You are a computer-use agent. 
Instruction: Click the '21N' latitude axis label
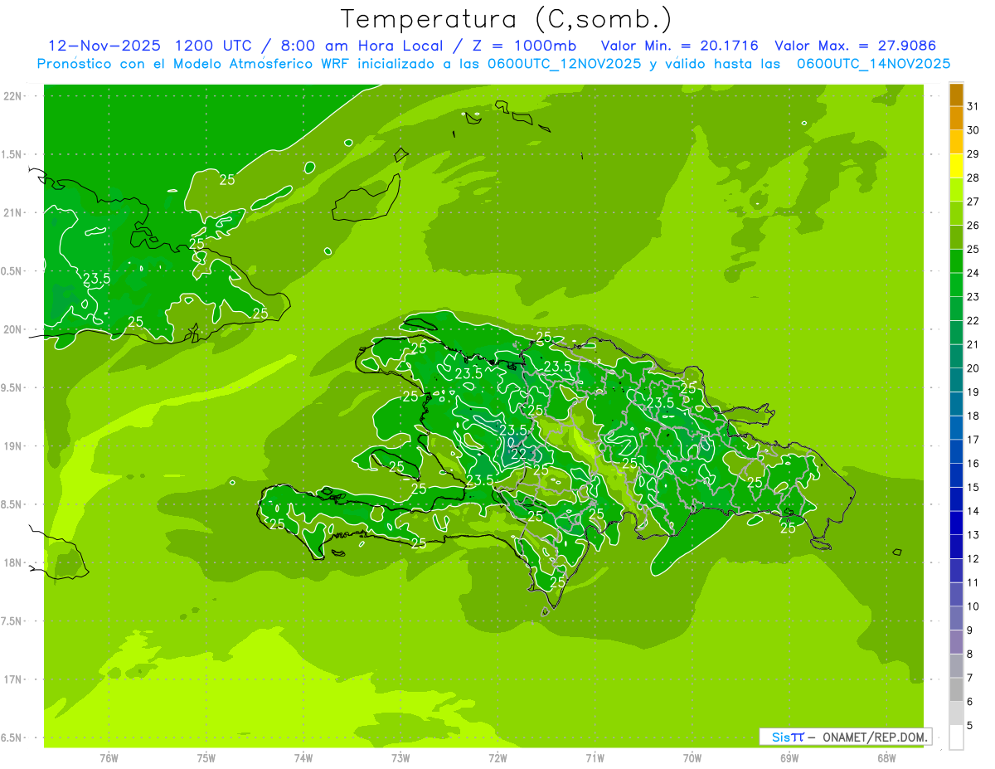coord(12,212)
